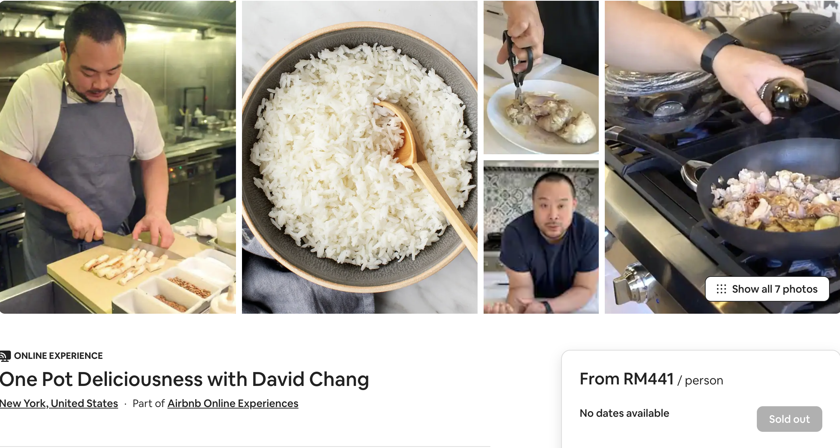Open photo of chef slicing on cutting board
Image resolution: width=840 pixels, height=448 pixels.
tap(118, 157)
